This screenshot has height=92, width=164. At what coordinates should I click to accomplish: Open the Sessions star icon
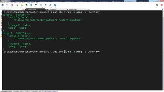click(22, 6)
